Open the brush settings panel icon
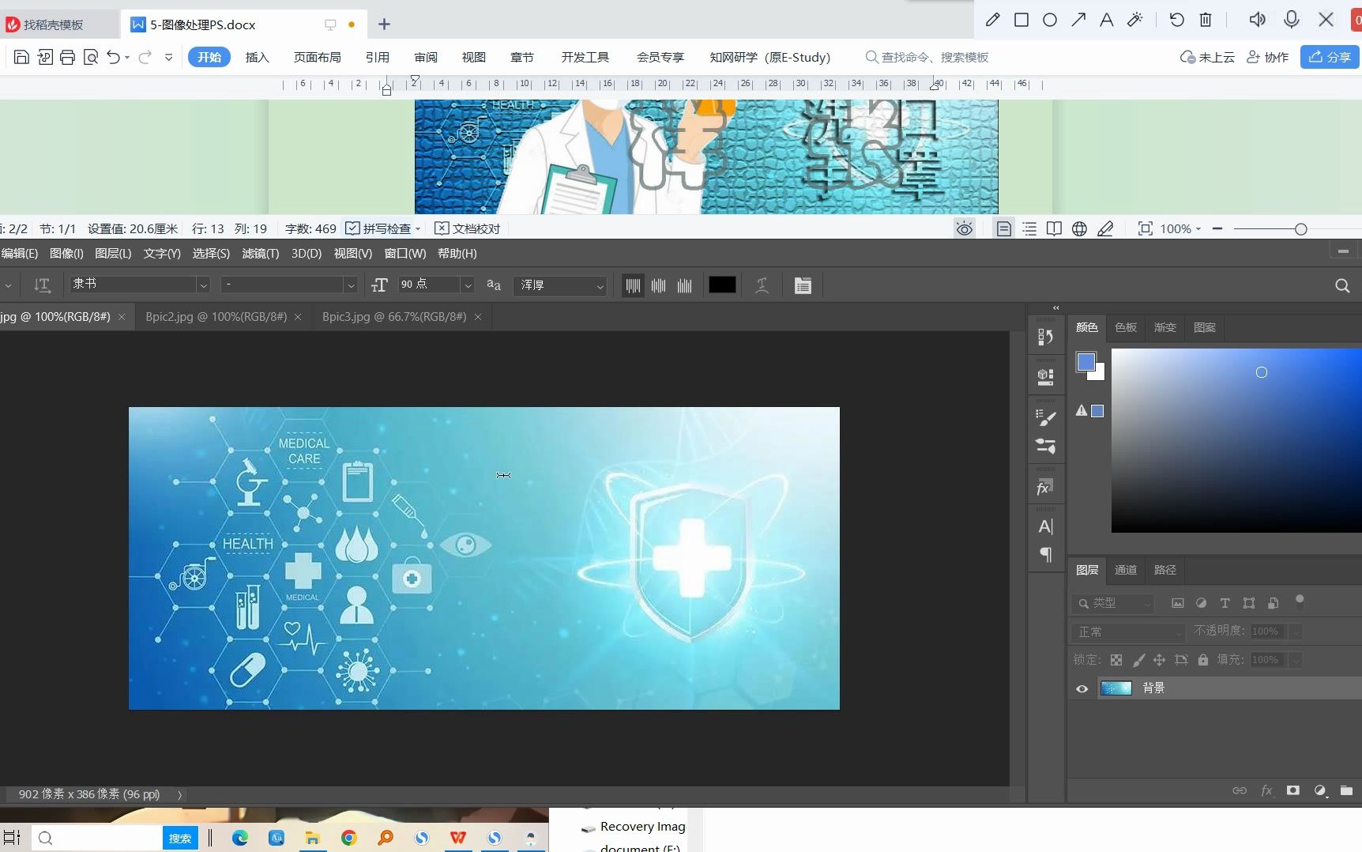The height and width of the screenshot is (852, 1362). [1045, 417]
